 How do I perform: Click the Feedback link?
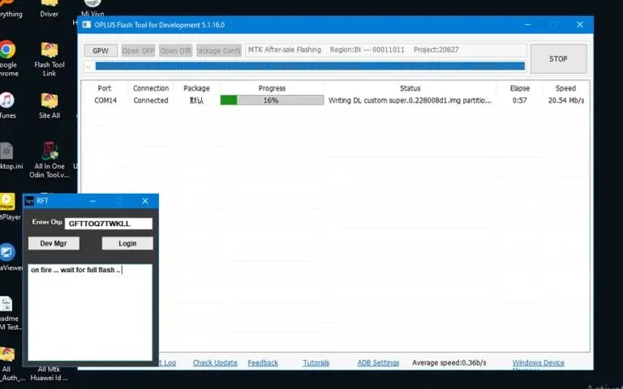(x=263, y=363)
